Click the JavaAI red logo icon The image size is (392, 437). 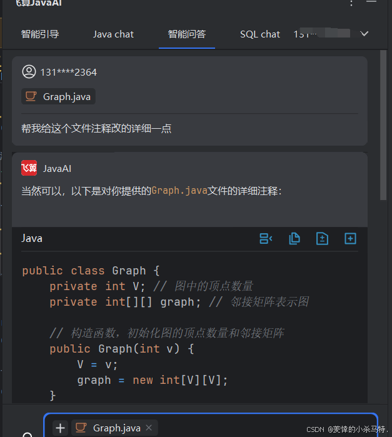point(29,168)
